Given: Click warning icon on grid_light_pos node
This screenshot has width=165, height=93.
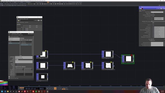Looking at the screenshot, I should pos(46,51).
